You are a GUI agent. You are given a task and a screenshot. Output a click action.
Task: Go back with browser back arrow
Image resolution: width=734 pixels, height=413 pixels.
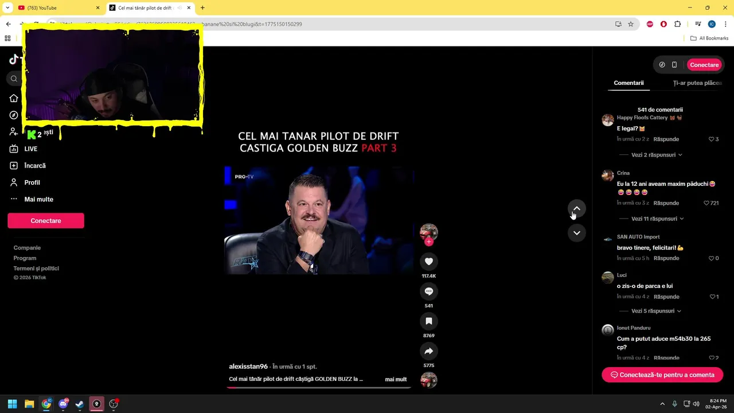pyautogui.click(x=8, y=24)
